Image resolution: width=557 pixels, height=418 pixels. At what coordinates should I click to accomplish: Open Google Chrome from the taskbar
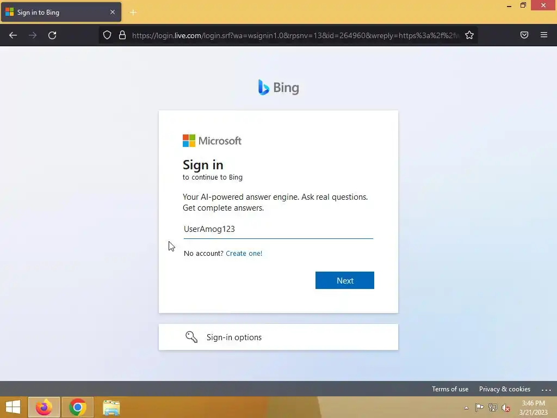pos(77,407)
